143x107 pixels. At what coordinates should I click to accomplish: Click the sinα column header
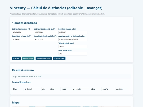[x=96, y=89]
